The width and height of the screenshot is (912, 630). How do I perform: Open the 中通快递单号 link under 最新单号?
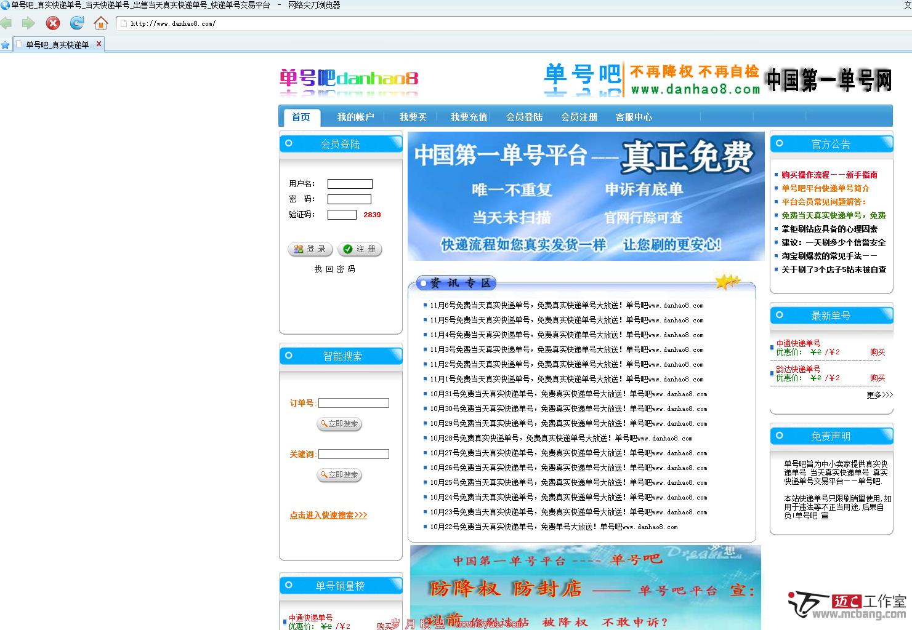[798, 343]
